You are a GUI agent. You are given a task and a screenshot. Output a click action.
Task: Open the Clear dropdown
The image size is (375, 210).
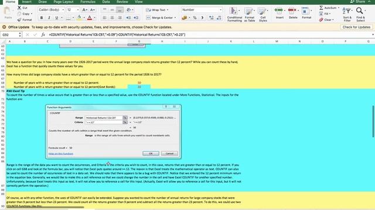coord(326,20)
